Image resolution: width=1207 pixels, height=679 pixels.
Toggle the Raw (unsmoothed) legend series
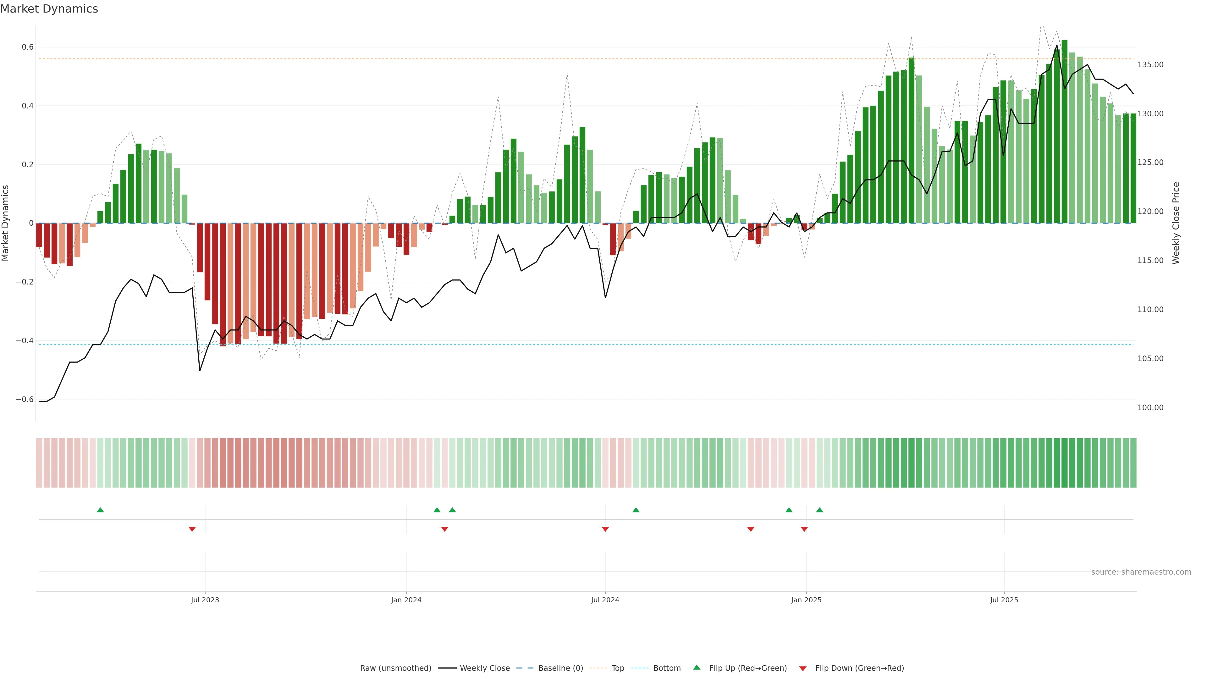pos(395,668)
